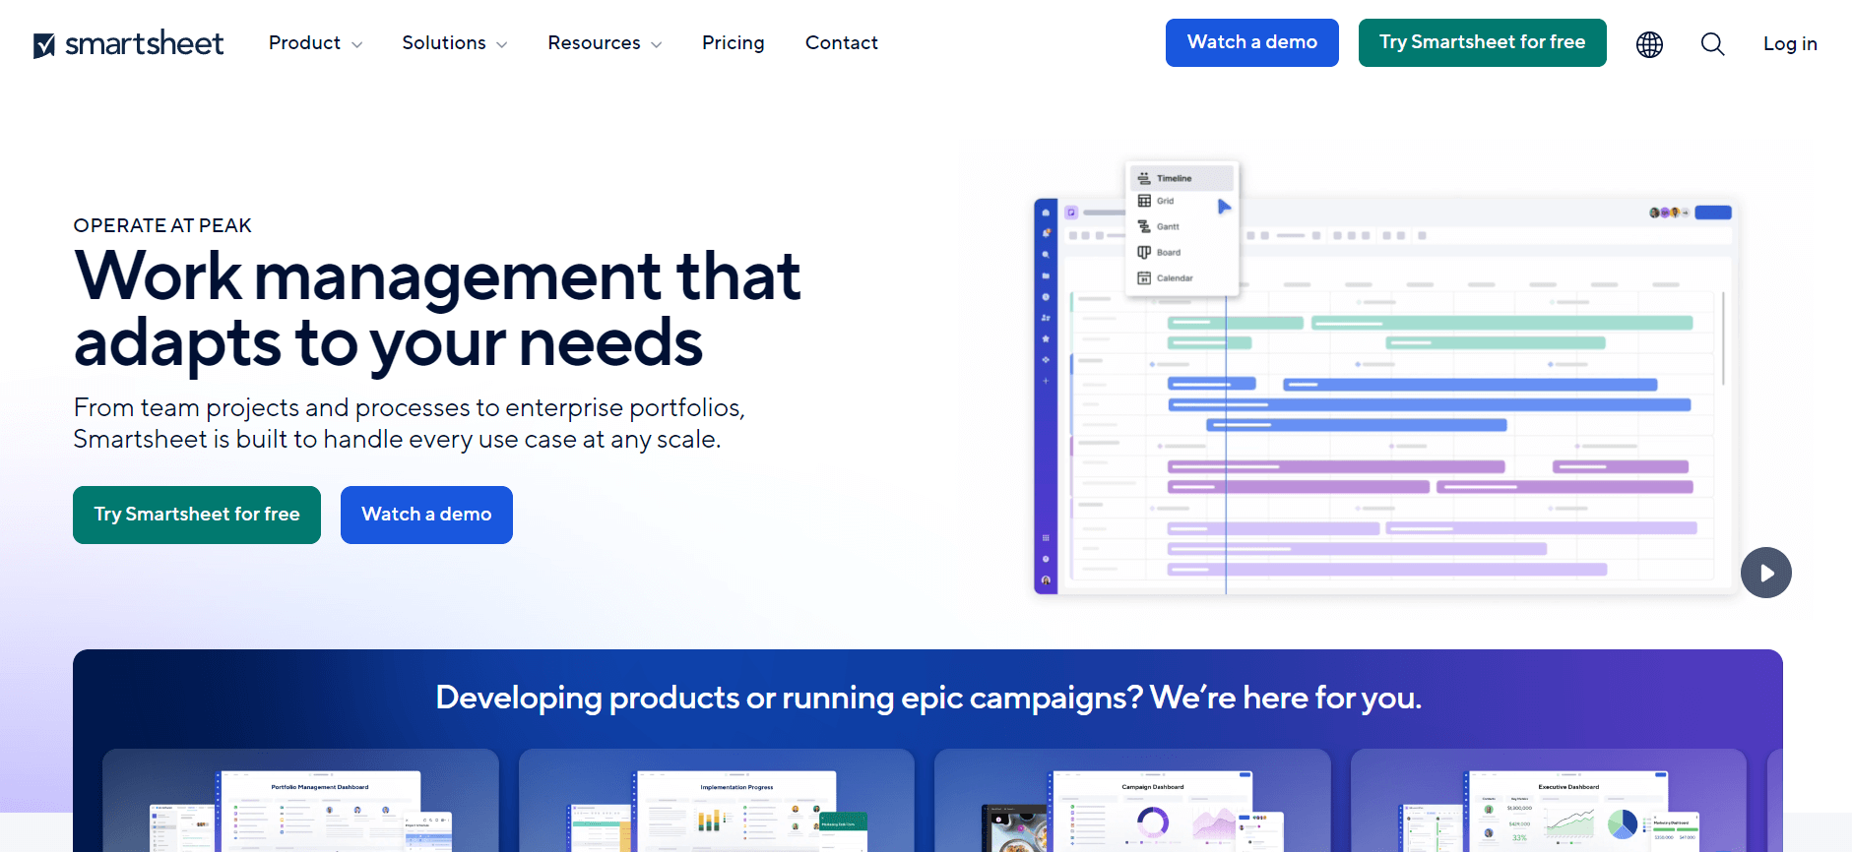Click hero Watch a demo button
Image resolution: width=1852 pixels, height=852 pixels.
tap(426, 515)
